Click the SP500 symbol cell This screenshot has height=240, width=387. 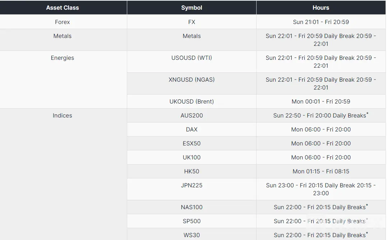click(192, 221)
